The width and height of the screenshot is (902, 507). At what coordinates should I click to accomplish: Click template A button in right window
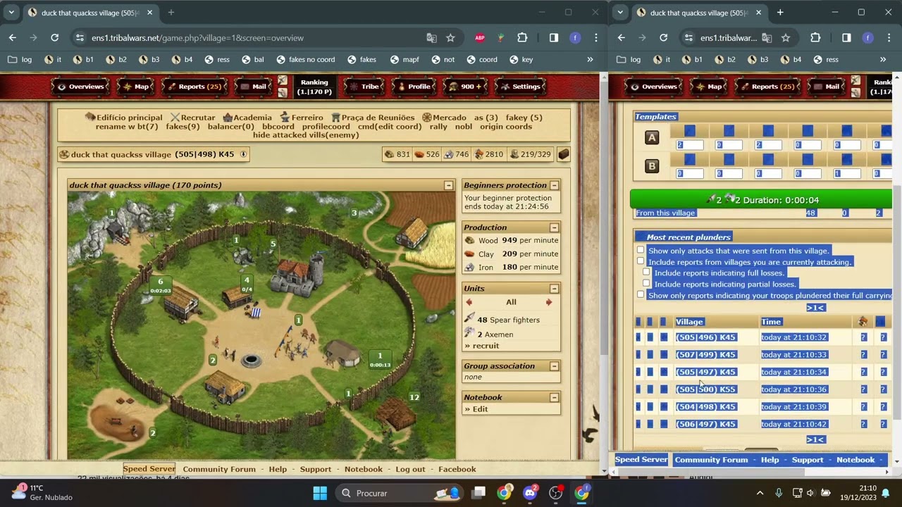click(652, 138)
